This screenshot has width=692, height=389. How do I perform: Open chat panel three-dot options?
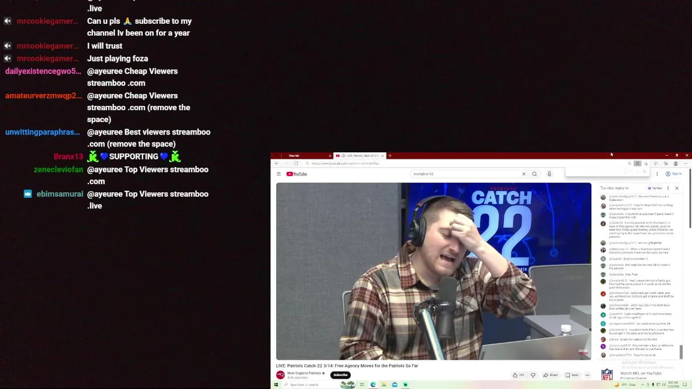pyautogui.click(x=668, y=188)
